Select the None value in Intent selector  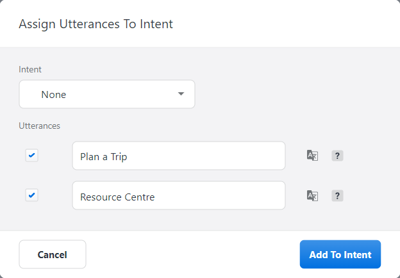click(54, 95)
